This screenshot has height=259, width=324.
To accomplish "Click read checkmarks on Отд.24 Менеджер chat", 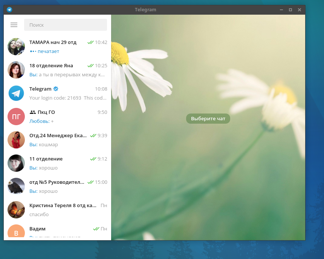I will tap(93, 135).
